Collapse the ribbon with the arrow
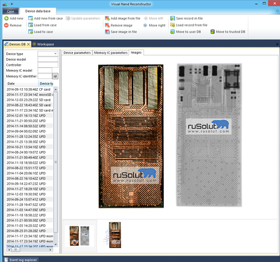Screen dimensions: 280x262 pyautogui.click(x=277, y=10)
